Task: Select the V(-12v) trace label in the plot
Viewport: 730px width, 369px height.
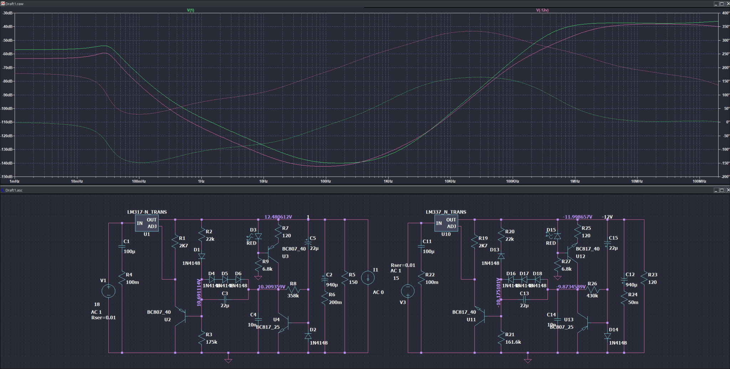Action: coord(542,10)
